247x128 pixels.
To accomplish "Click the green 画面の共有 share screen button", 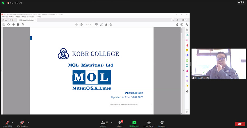I will (x=134, y=124).
